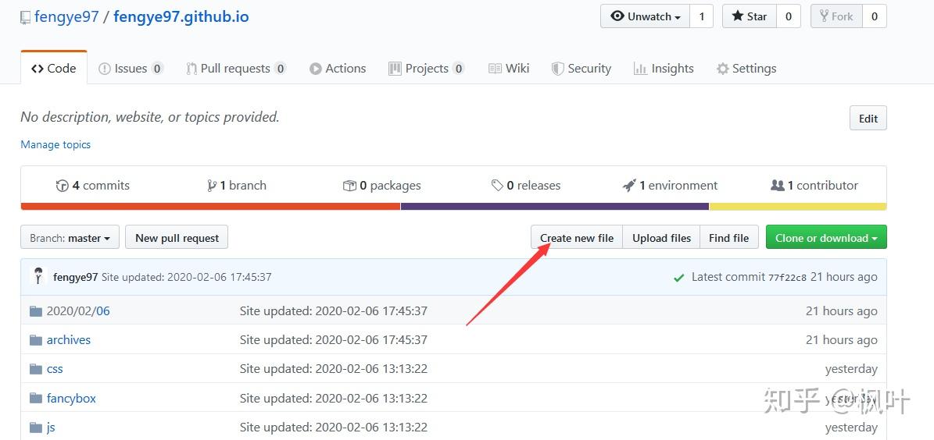Star the fengye97.github.io repository

[x=749, y=16]
